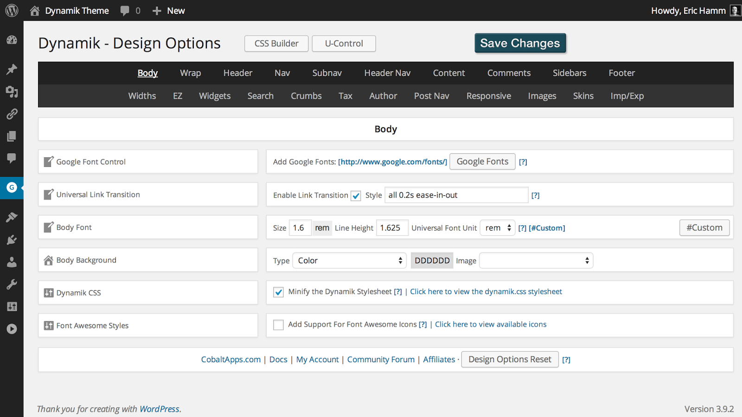Image resolution: width=742 pixels, height=417 pixels.
Task: Click the sliders icon beside Font Awesome Styles
Action: 49,326
